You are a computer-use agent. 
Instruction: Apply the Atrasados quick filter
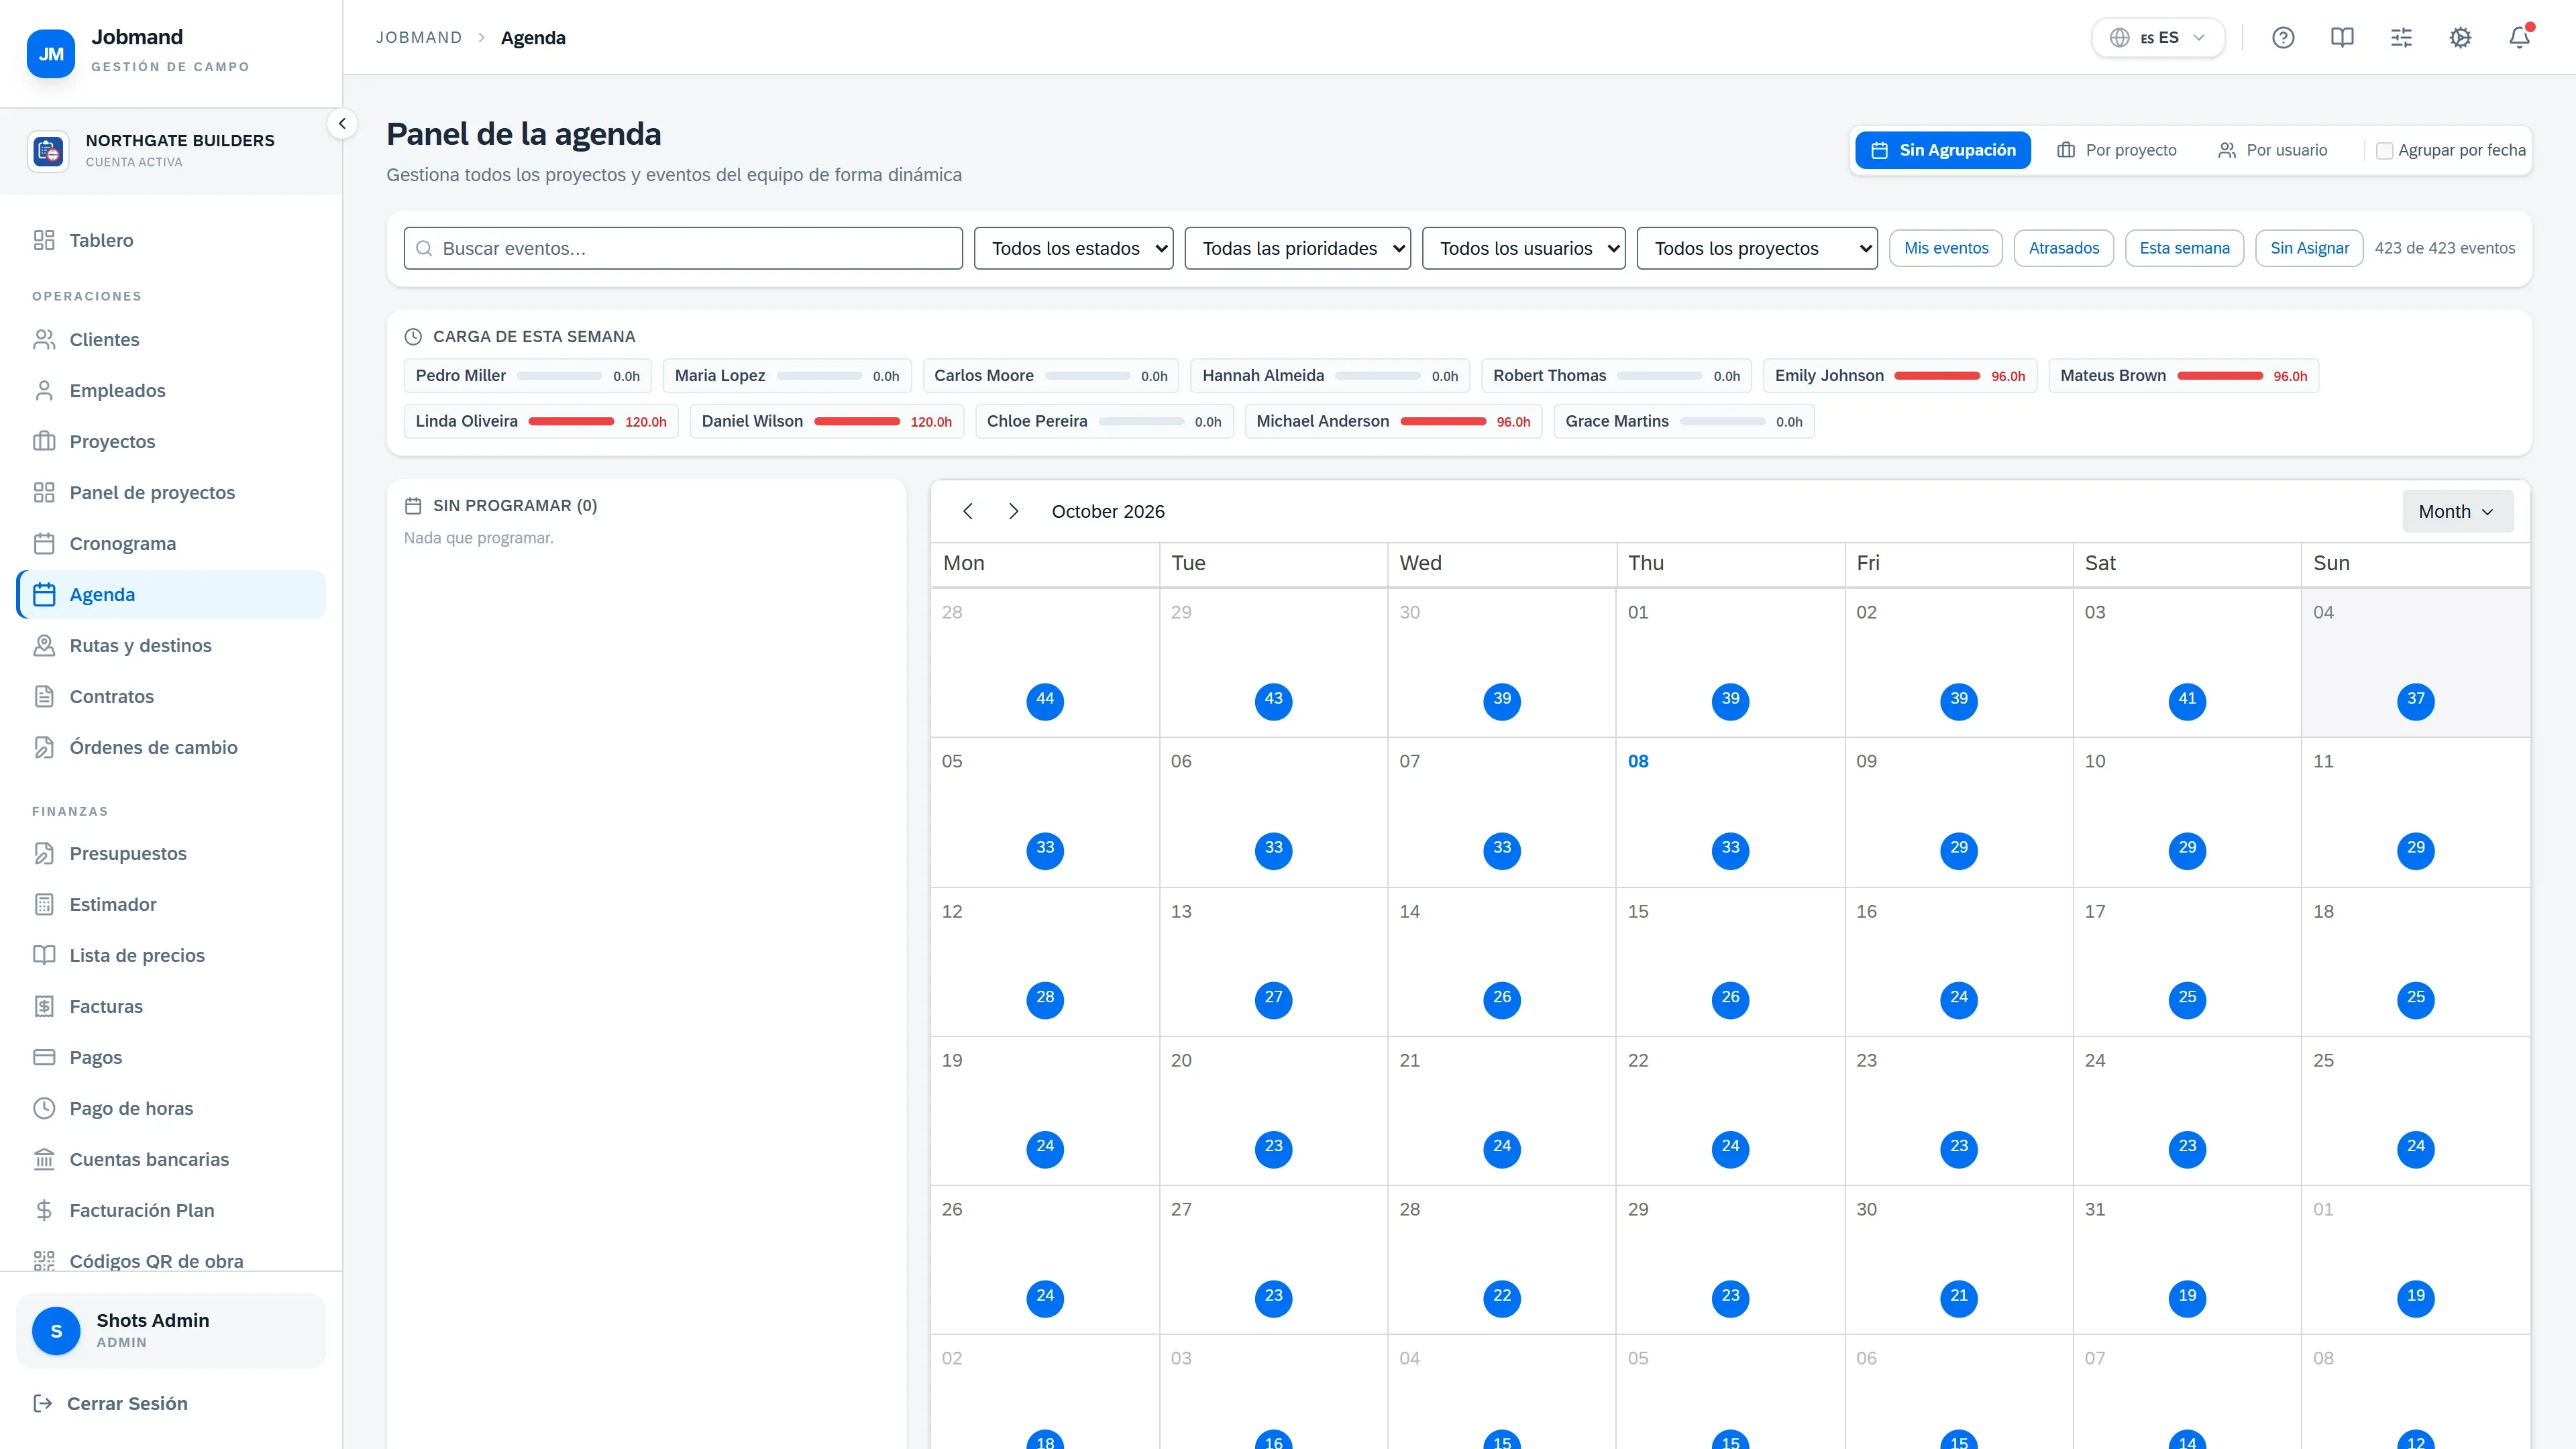2063,248
